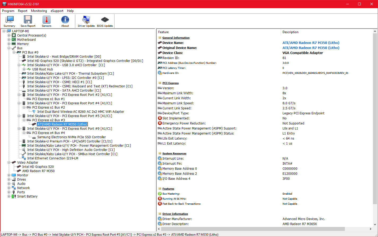Click the Ports plug icon
Image resolution: width=378 pixels, height=237 pixels.
[14, 192]
